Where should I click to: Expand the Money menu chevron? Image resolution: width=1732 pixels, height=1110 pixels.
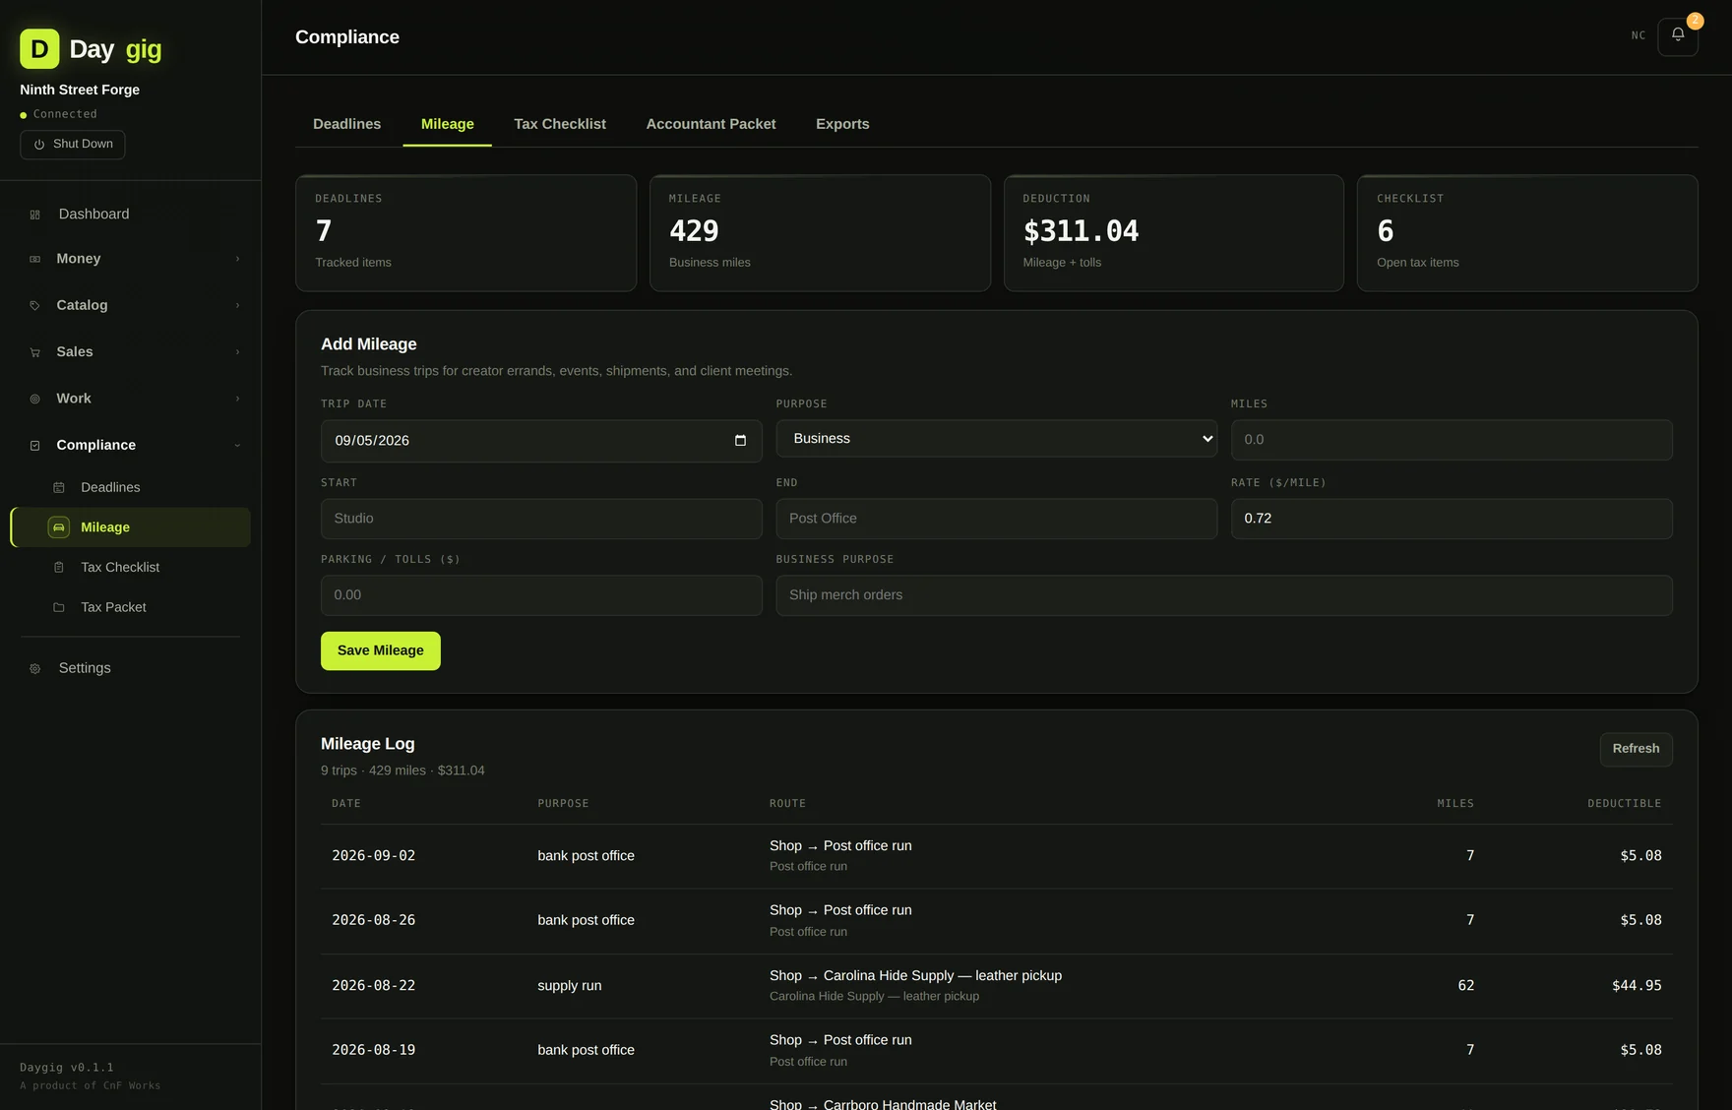[237, 259]
